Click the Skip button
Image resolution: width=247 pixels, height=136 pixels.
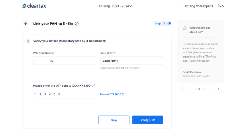[114, 120]
